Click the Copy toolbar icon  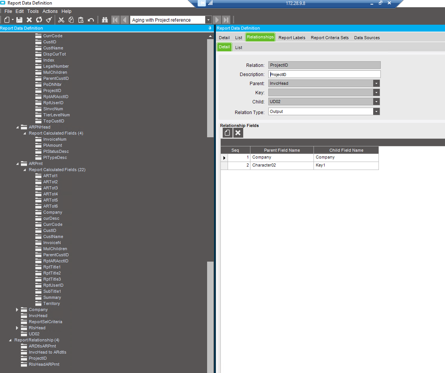pyautogui.click(x=71, y=20)
